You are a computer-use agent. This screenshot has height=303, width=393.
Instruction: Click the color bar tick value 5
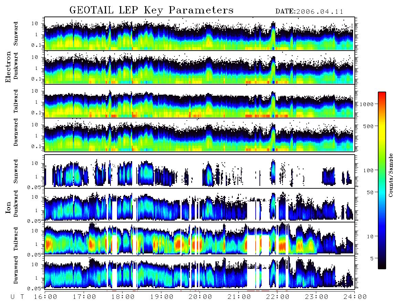pos(372,258)
